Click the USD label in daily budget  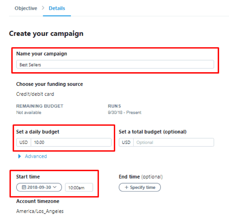(x=24, y=142)
